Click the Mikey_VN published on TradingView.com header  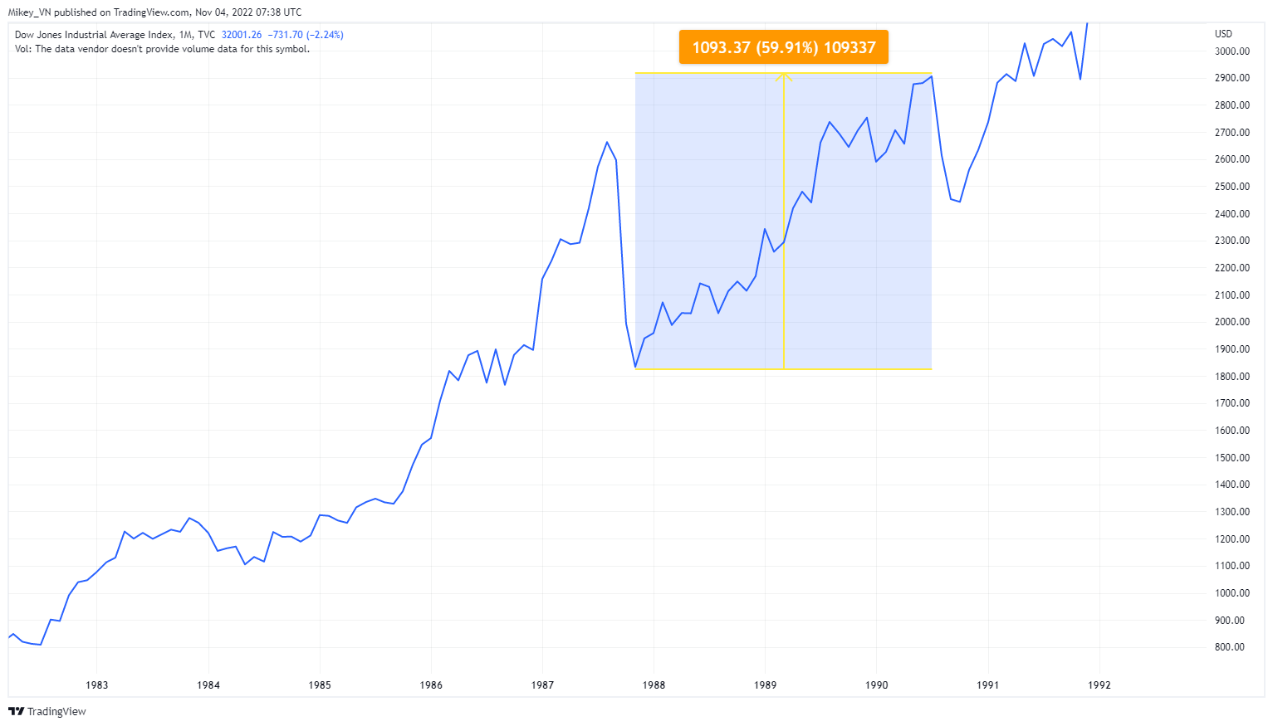154,12
